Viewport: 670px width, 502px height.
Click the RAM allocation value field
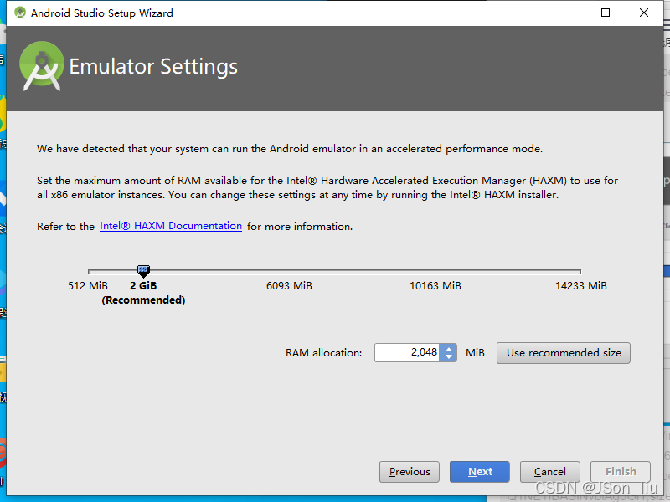[407, 352]
